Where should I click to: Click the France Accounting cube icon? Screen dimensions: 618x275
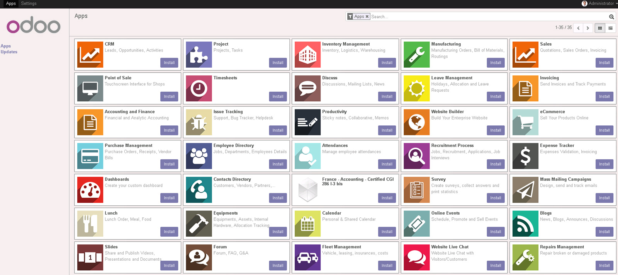pyautogui.click(x=307, y=190)
